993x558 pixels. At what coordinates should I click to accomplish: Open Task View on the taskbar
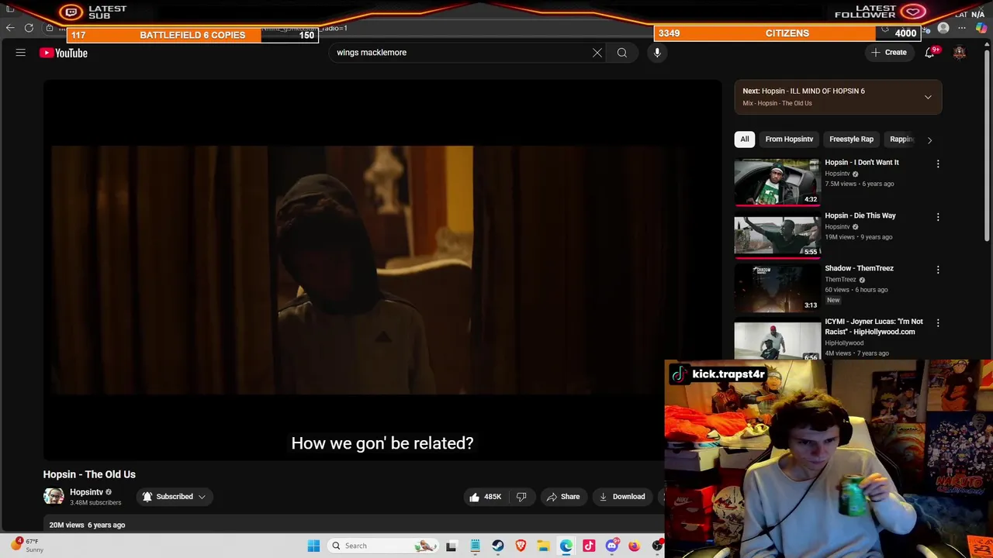click(x=452, y=546)
